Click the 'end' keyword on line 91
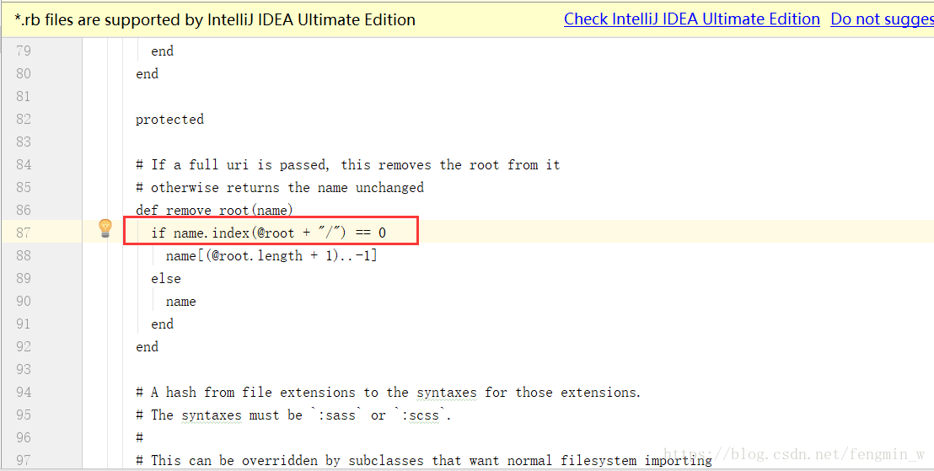This screenshot has height=471, width=934. coord(163,324)
